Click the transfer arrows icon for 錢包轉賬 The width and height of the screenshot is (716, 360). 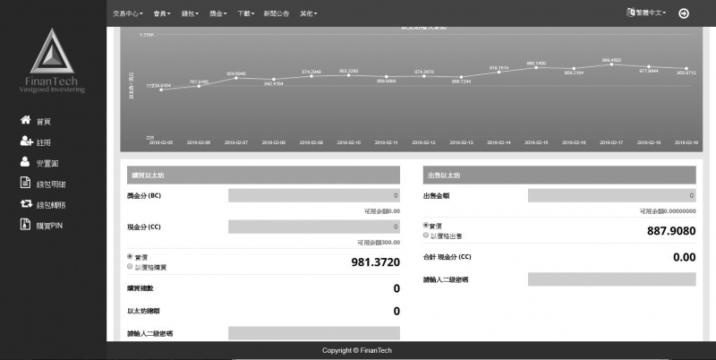point(25,204)
